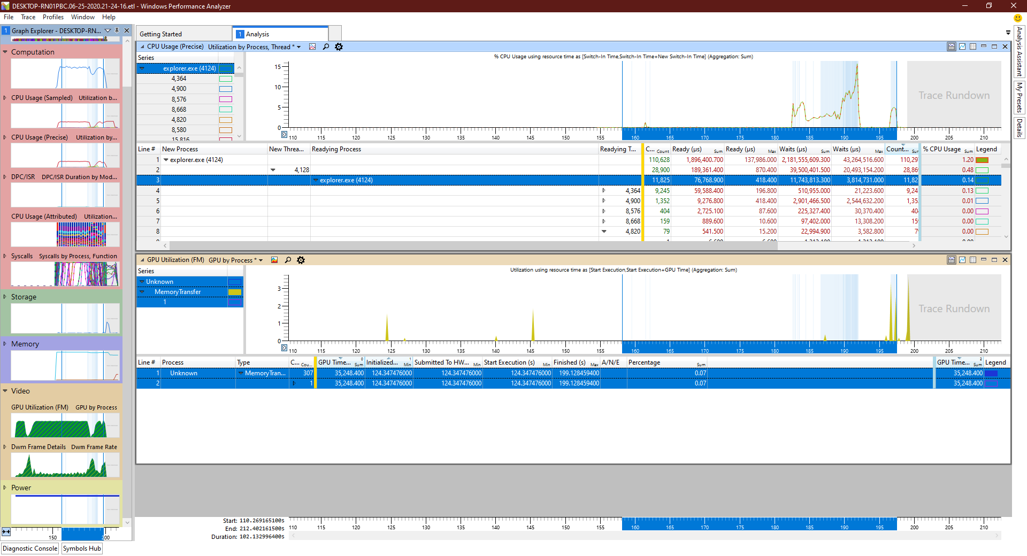Expand the Memory group

pyautogui.click(x=5, y=344)
